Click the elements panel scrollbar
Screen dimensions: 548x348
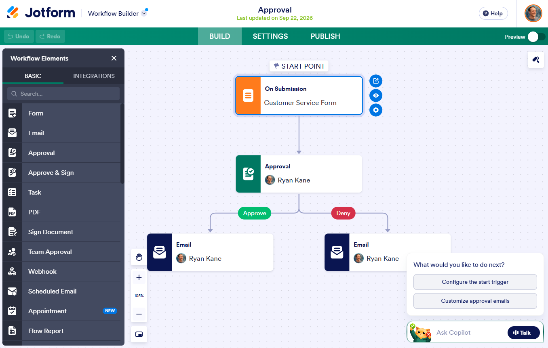122,143
